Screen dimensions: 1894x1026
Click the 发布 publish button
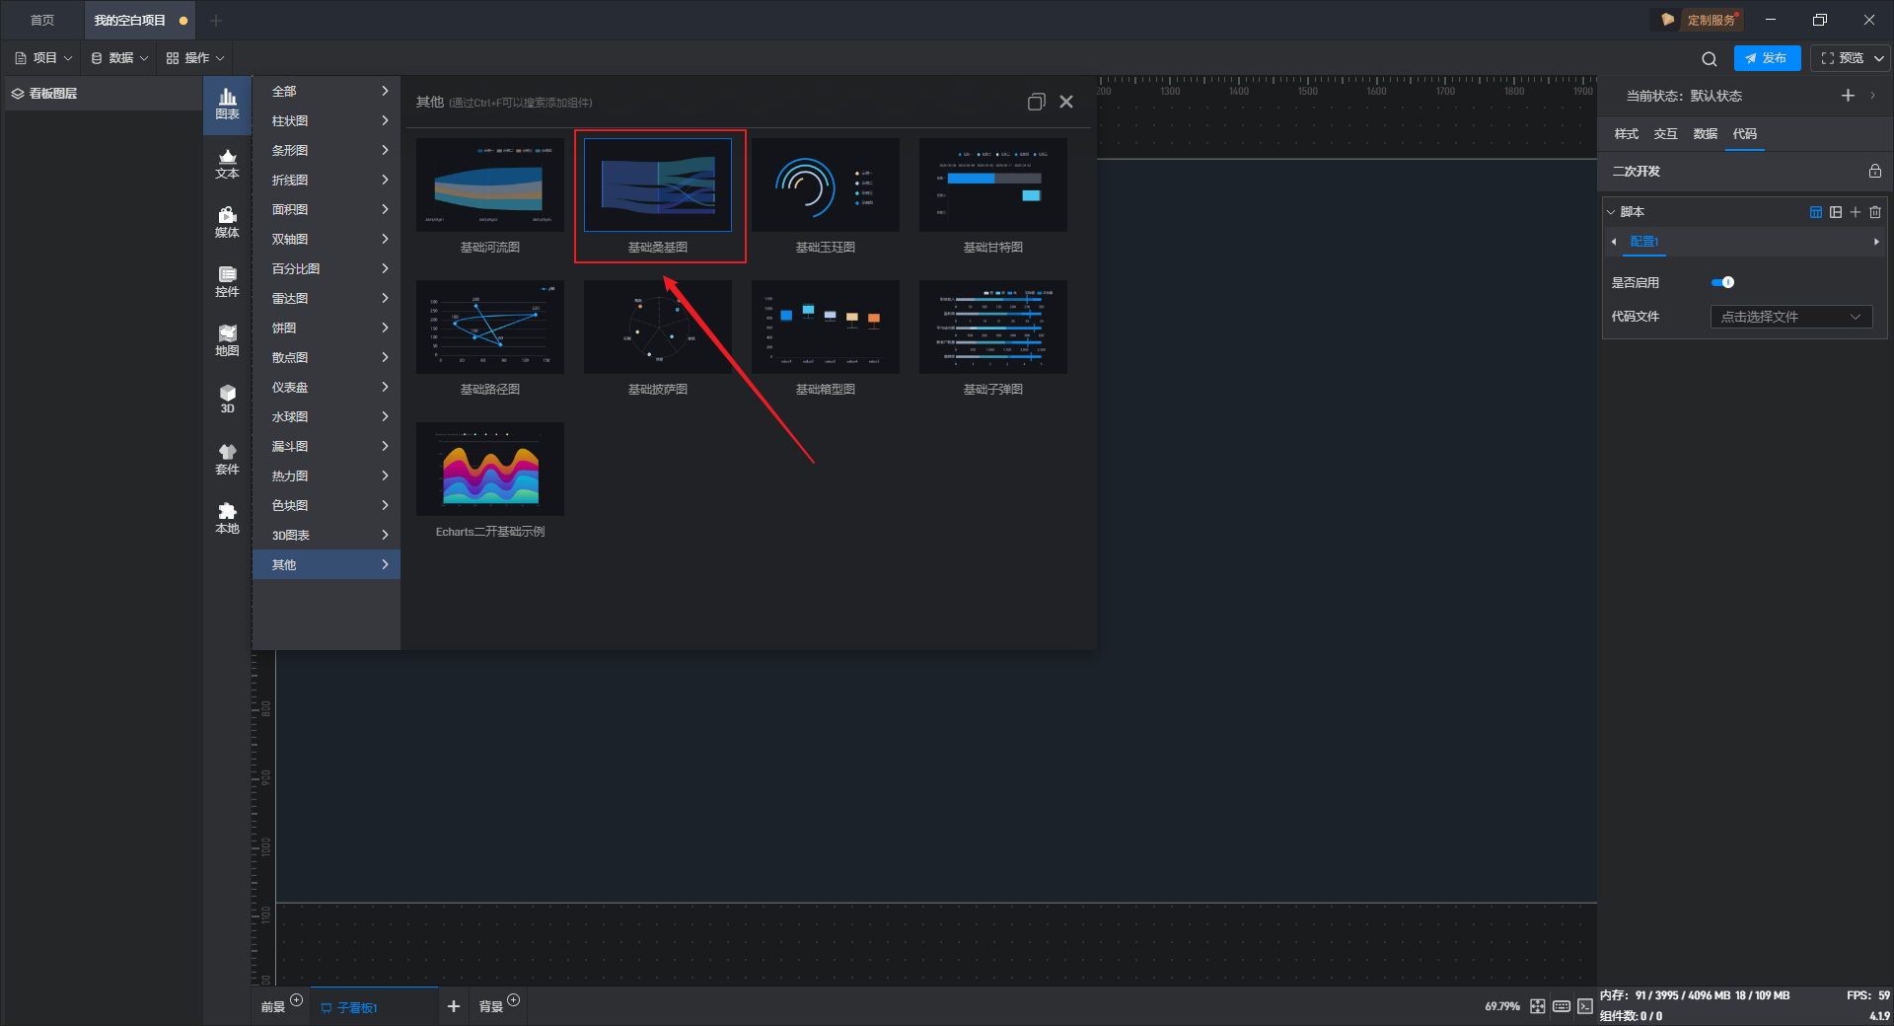[1767, 58]
